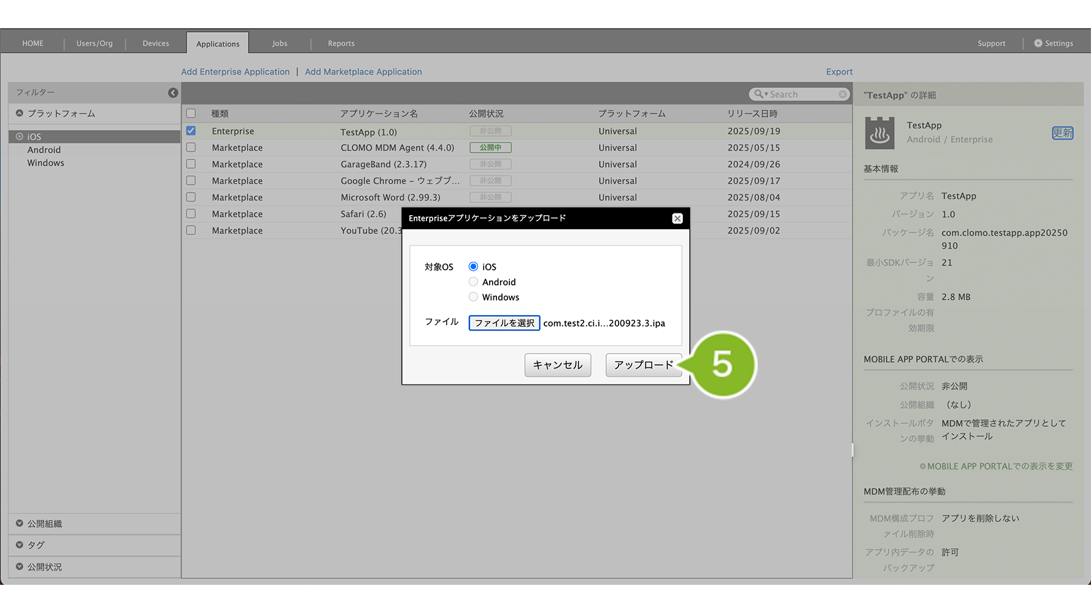Click the blue update badge icon
The height and width of the screenshot is (613, 1091).
(1062, 133)
